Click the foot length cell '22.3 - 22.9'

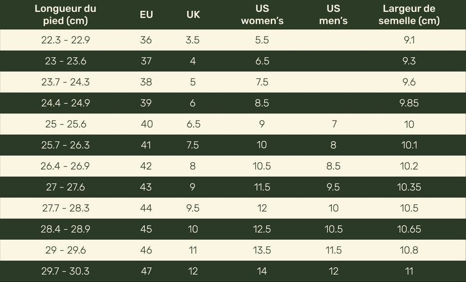click(x=66, y=40)
